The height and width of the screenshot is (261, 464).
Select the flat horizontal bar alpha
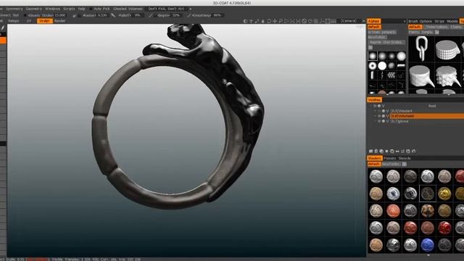click(401, 66)
